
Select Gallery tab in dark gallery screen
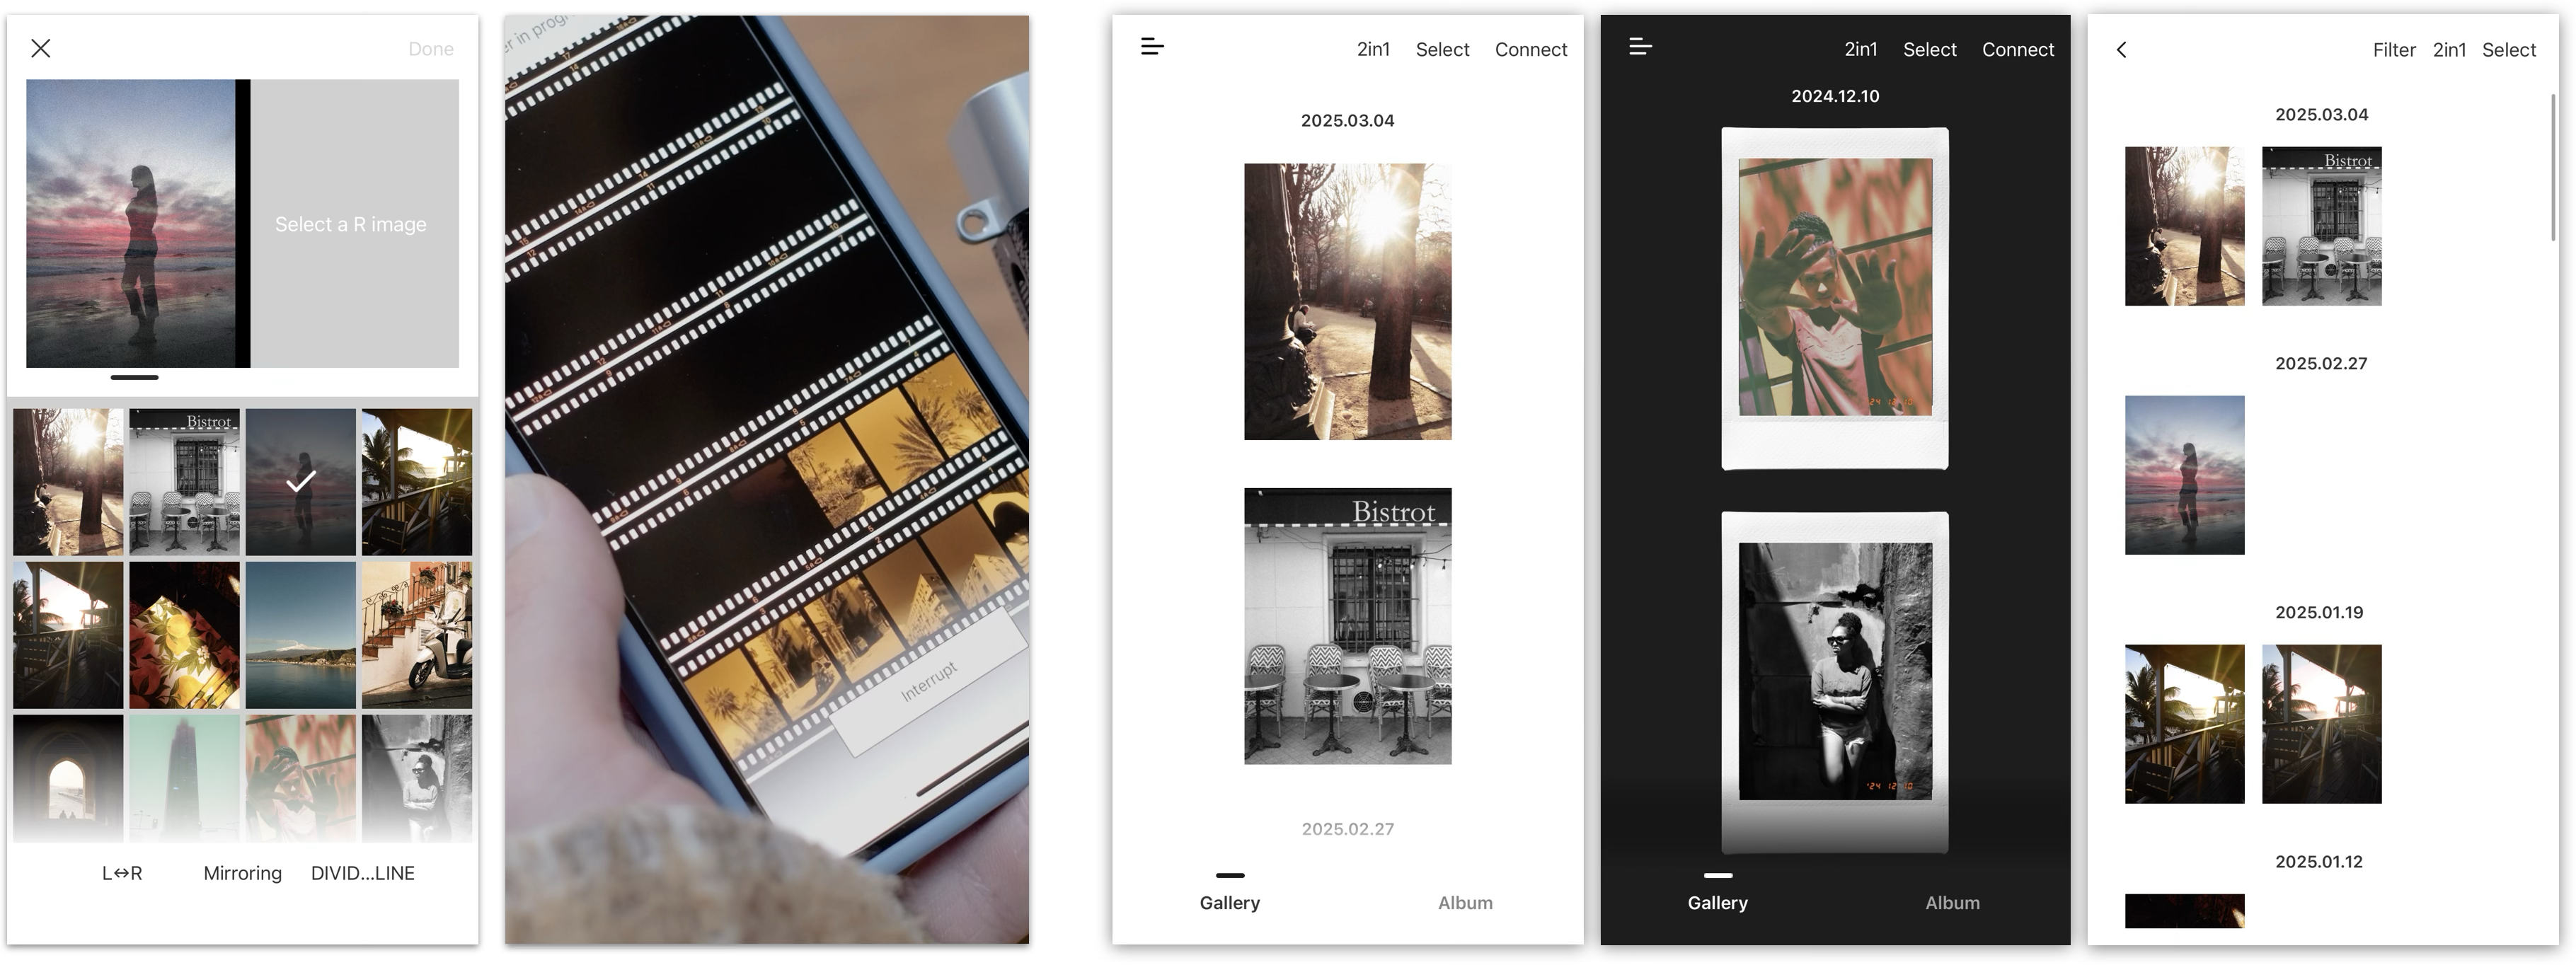pos(1718,903)
